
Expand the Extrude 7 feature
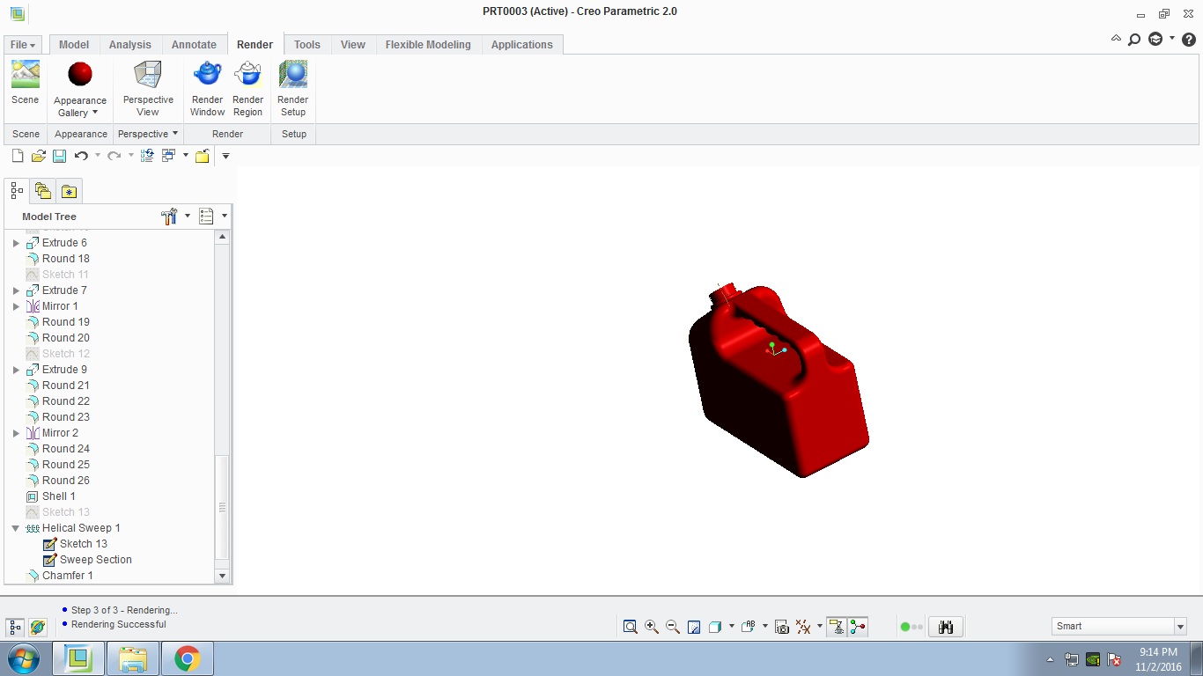point(16,290)
